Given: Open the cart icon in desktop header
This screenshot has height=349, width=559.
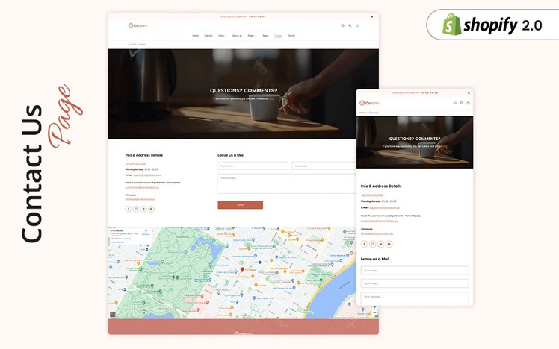Looking at the screenshot, I should tap(357, 25).
